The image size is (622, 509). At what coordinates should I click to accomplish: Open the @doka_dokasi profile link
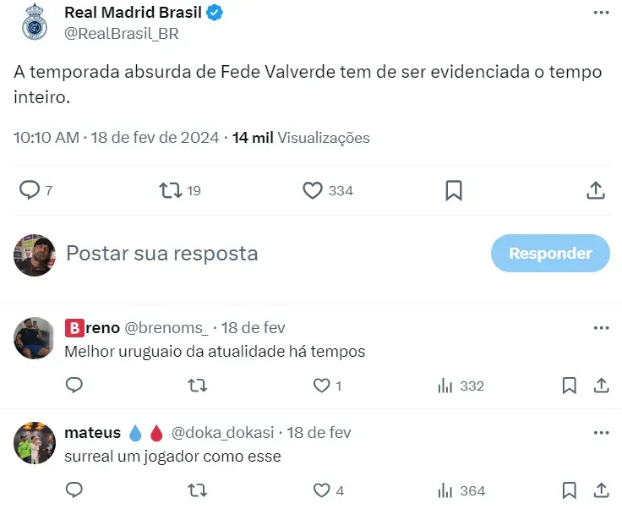(223, 432)
